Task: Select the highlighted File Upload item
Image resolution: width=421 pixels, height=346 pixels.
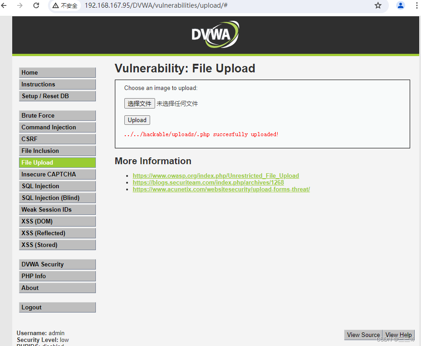Action: click(x=57, y=162)
